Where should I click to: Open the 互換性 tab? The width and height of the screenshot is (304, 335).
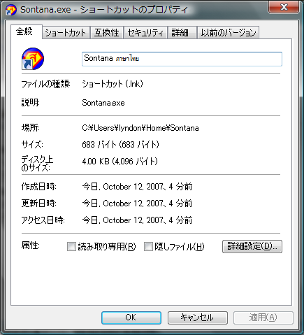click(106, 33)
